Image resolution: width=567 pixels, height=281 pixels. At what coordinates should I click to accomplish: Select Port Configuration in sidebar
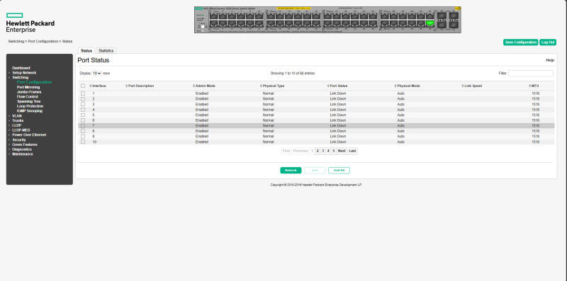(34, 82)
